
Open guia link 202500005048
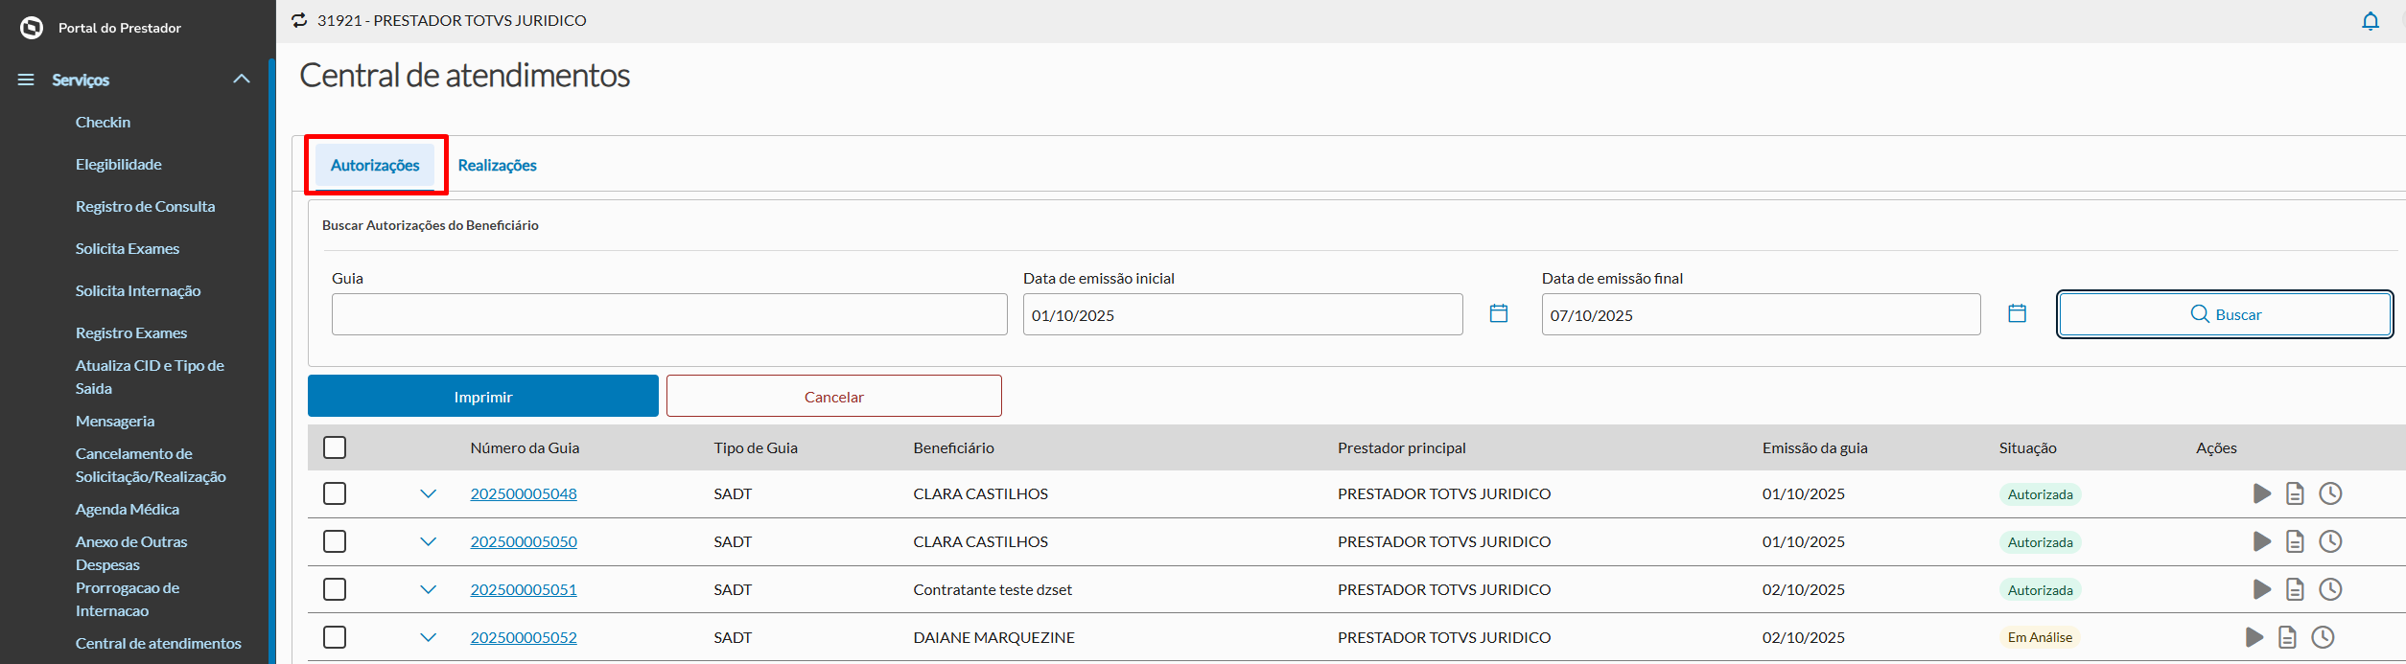point(524,493)
